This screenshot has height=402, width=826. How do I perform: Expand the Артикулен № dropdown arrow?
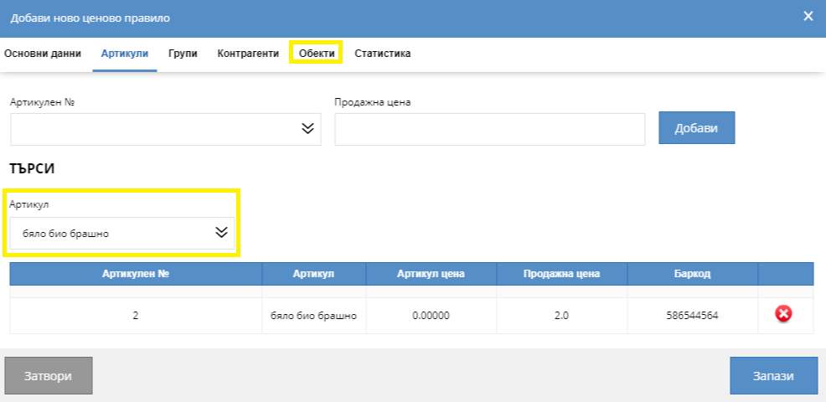tap(307, 129)
